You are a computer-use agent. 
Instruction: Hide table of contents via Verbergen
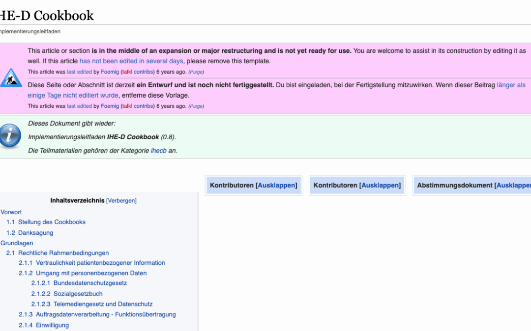coord(121,201)
